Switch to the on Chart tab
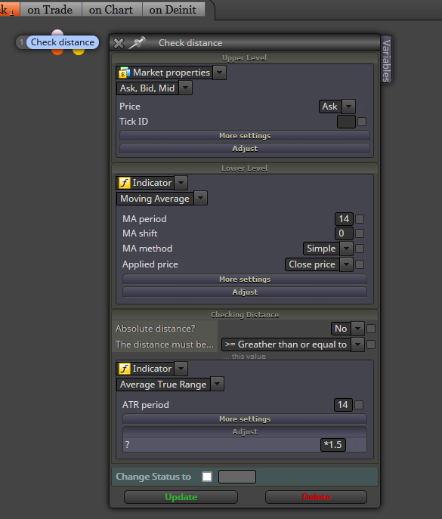This screenshot has height=519, width=442. (x=111, y=9)
